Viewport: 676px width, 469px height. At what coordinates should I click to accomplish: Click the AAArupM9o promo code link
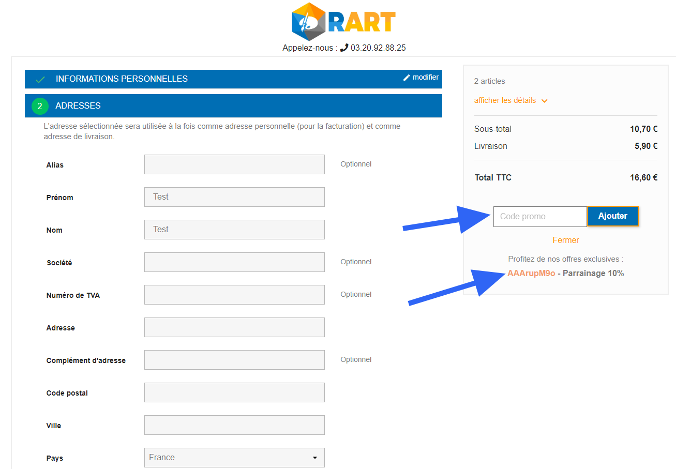pos(531,274)
